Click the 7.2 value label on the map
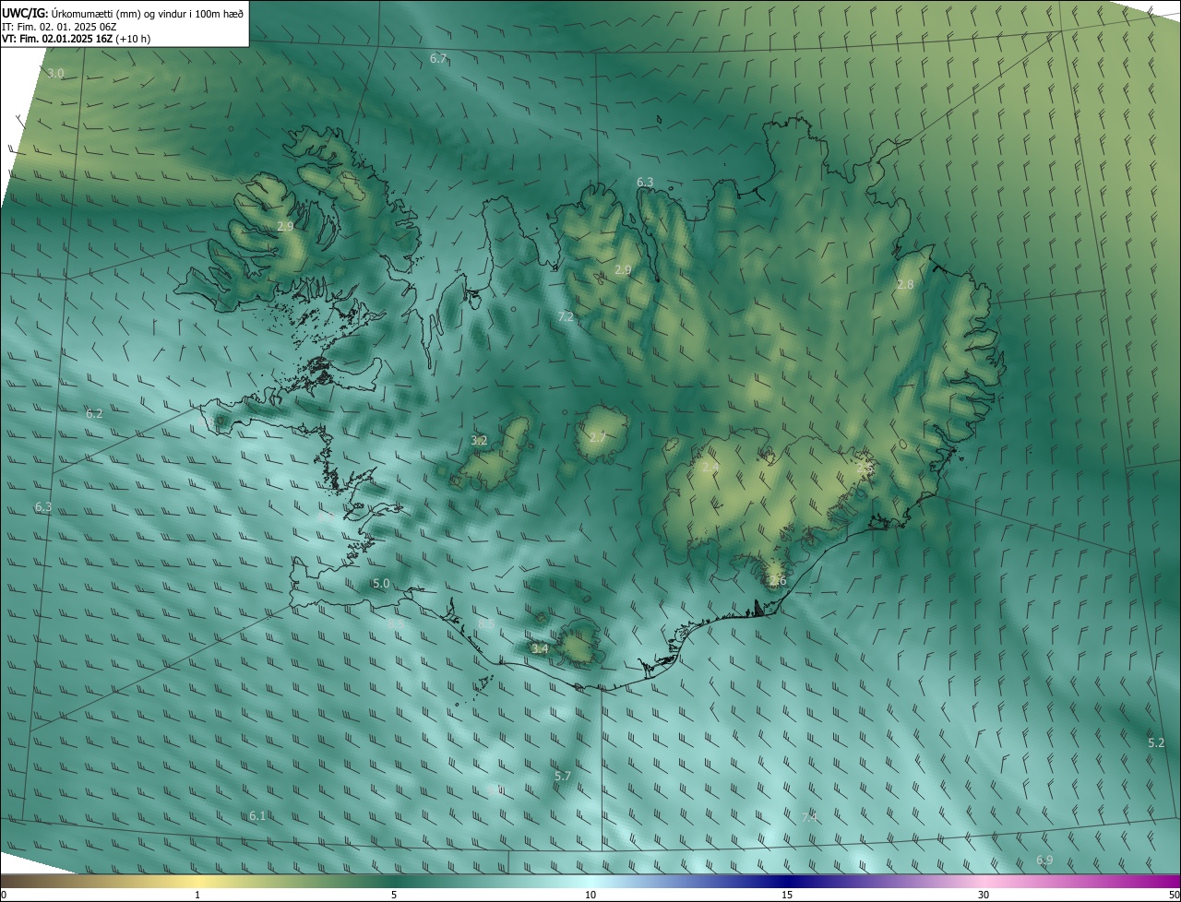 [x=566, y=316]
